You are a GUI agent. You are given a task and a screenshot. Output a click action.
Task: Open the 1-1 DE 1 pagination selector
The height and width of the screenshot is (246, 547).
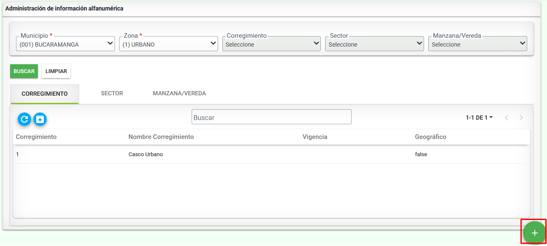tap(479, 118)
